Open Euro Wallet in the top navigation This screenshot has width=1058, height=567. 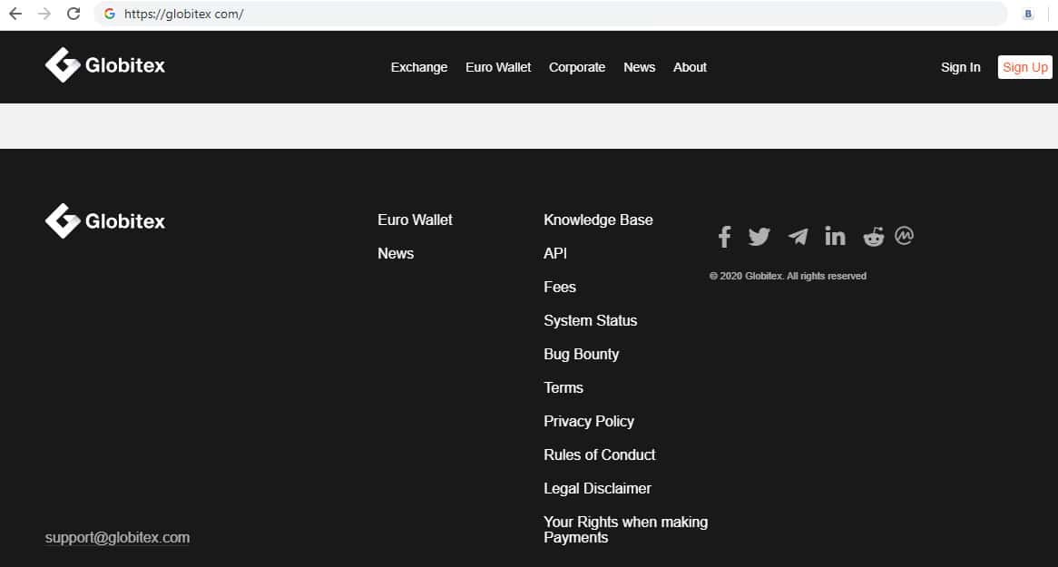click(x=498, y=67)
